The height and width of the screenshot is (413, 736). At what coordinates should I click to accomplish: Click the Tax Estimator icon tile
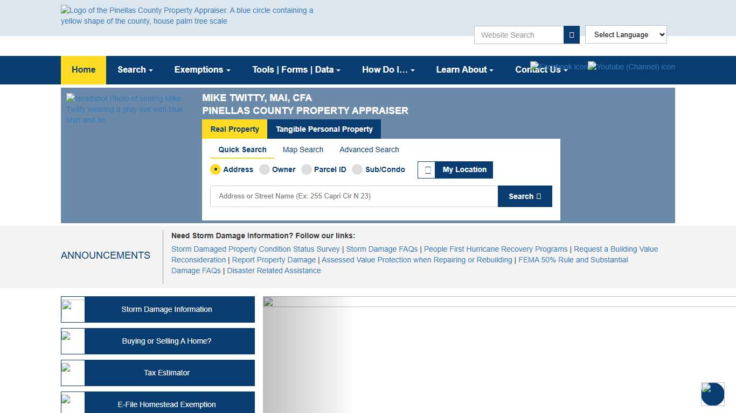click(x=73, y=373)
